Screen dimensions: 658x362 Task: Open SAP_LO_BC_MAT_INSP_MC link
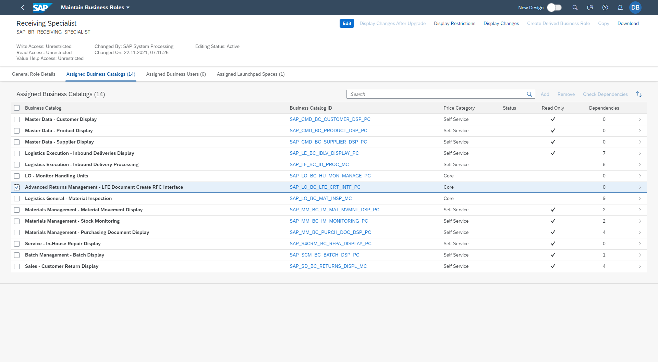point(321,198)
